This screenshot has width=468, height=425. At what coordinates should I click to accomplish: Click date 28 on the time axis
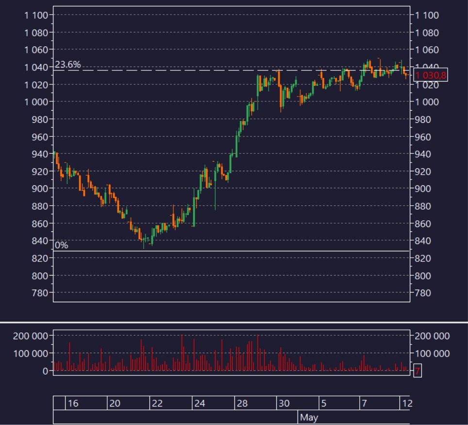click(x=242, y=404)
